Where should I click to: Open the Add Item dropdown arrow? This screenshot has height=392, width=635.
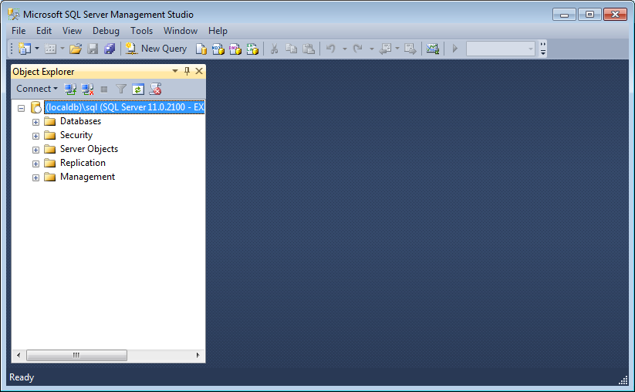[x=62, y=49]
